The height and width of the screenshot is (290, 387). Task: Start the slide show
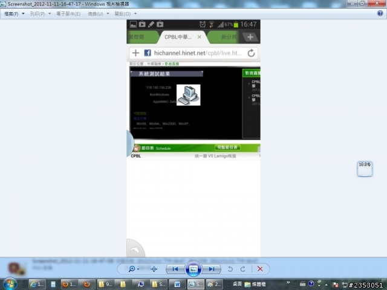[193, 269]
